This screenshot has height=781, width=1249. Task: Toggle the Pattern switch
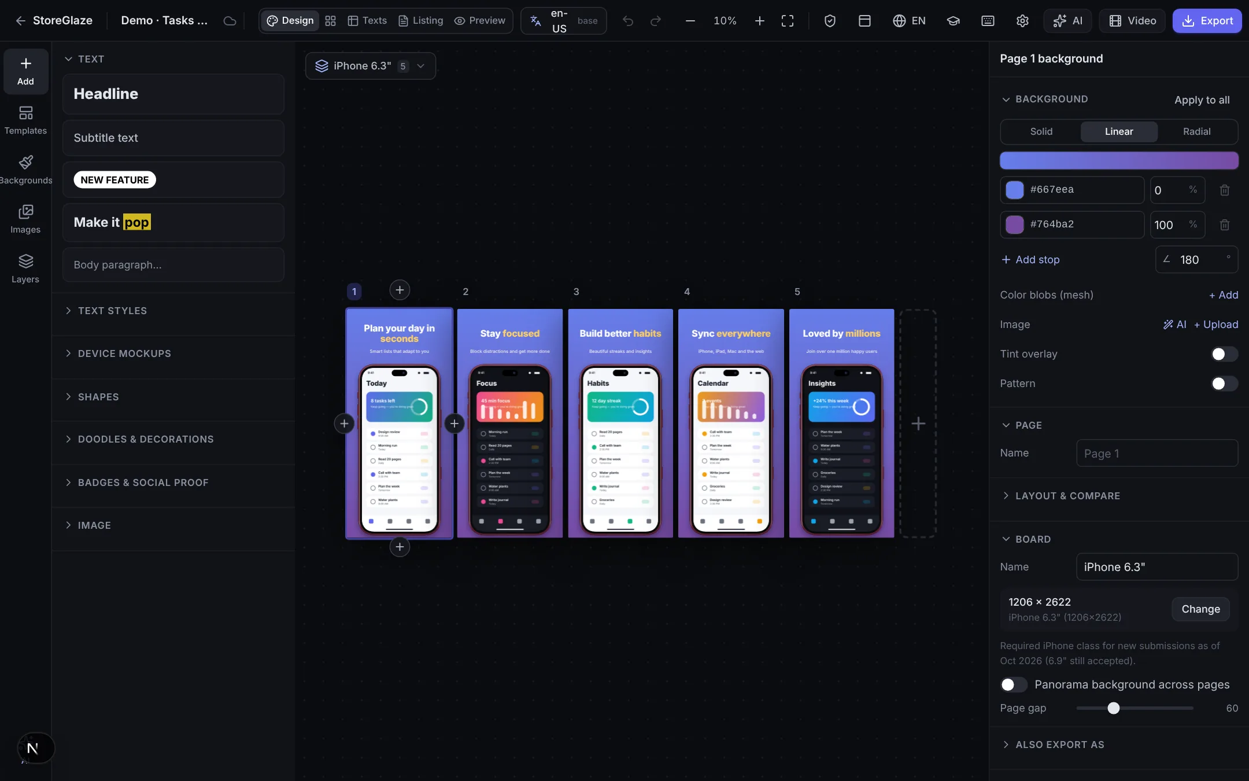pyautogui.click(x=1224, y=384)
